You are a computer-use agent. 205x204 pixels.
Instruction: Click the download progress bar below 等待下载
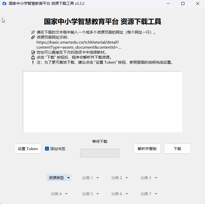click(99, 153)
